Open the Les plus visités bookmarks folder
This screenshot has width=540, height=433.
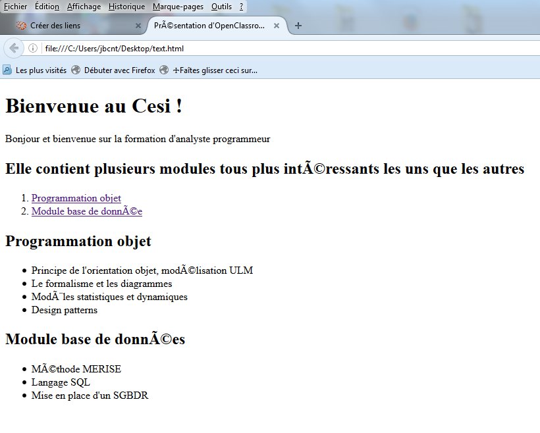click(x=40, y=70)
